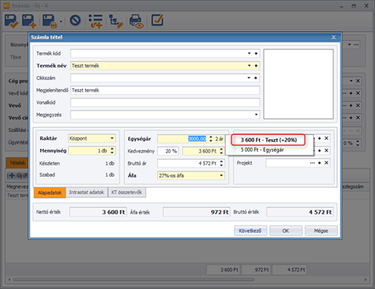The width and height of the screenshot is (375, 289).
Task: Switch to the Intrastat adatok tab
Action: tap(87, 192)
